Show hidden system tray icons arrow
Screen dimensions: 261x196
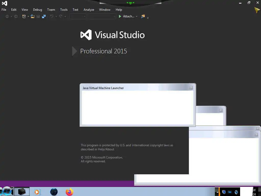coord(217,192)
